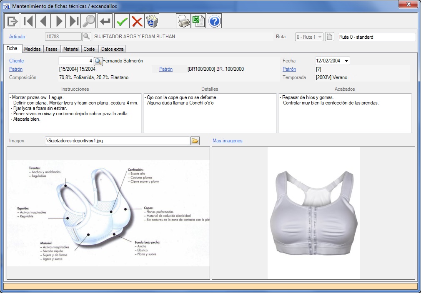Switch to the Datos extra tab
421x293 pixels.
tap(112, 49)
